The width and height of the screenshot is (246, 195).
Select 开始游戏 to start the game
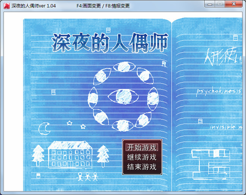[x=142, y=147]
